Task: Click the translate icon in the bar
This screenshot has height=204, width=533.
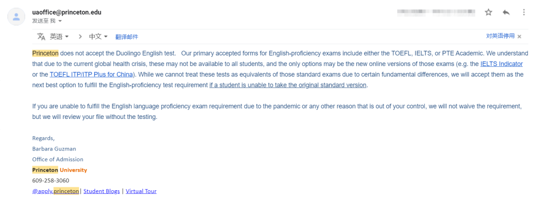Action: click(x=41, y=36)
